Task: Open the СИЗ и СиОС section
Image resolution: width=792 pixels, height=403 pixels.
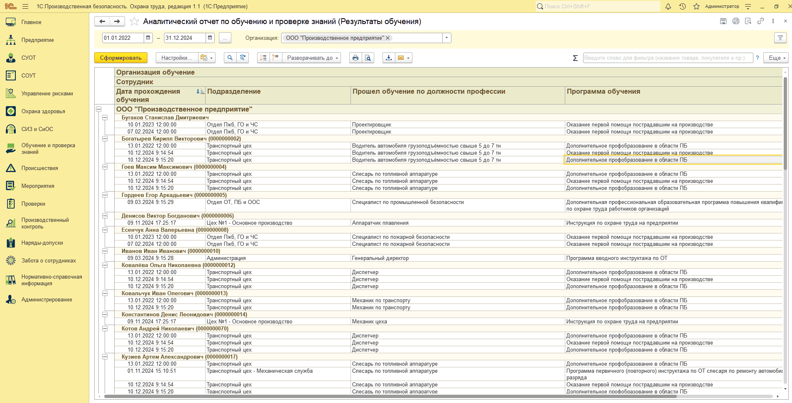Action: [44, 129]
